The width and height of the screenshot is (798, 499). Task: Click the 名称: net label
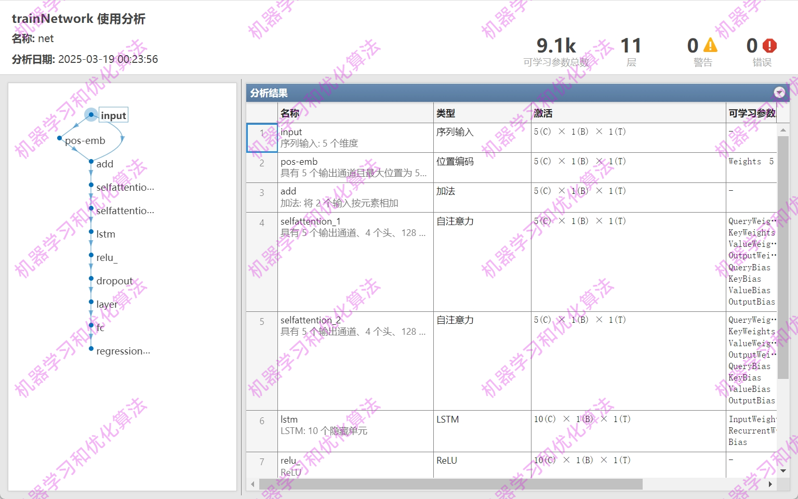pyautogui.click(x=33, y=38)
